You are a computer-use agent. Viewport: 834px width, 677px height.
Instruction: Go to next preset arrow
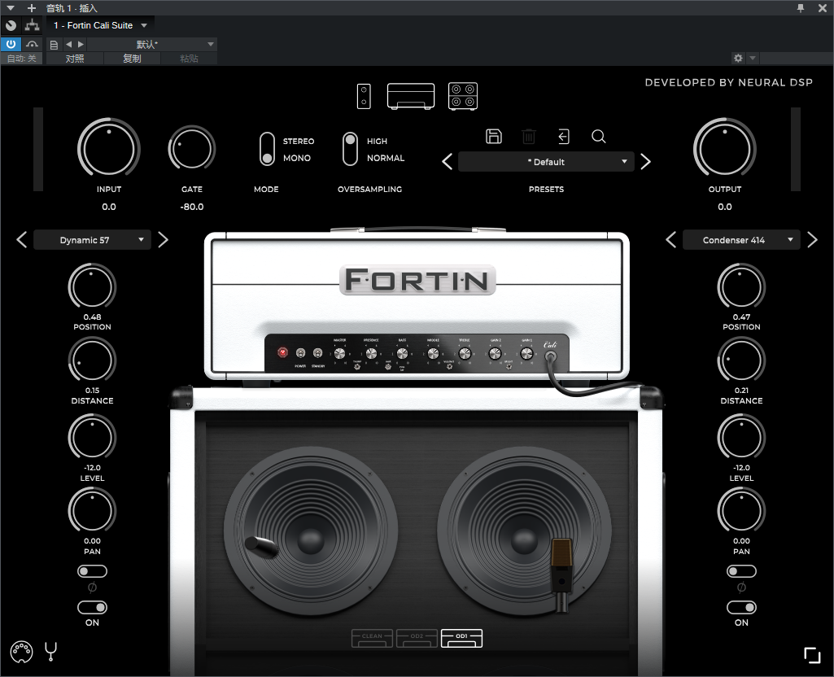pyautogui.click(x=645, y=162)
